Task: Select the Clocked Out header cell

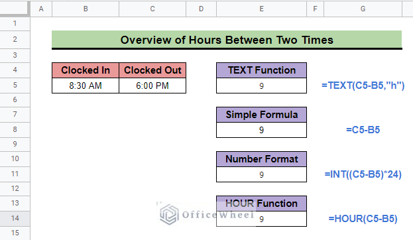Action: click(x=152, y=70)
